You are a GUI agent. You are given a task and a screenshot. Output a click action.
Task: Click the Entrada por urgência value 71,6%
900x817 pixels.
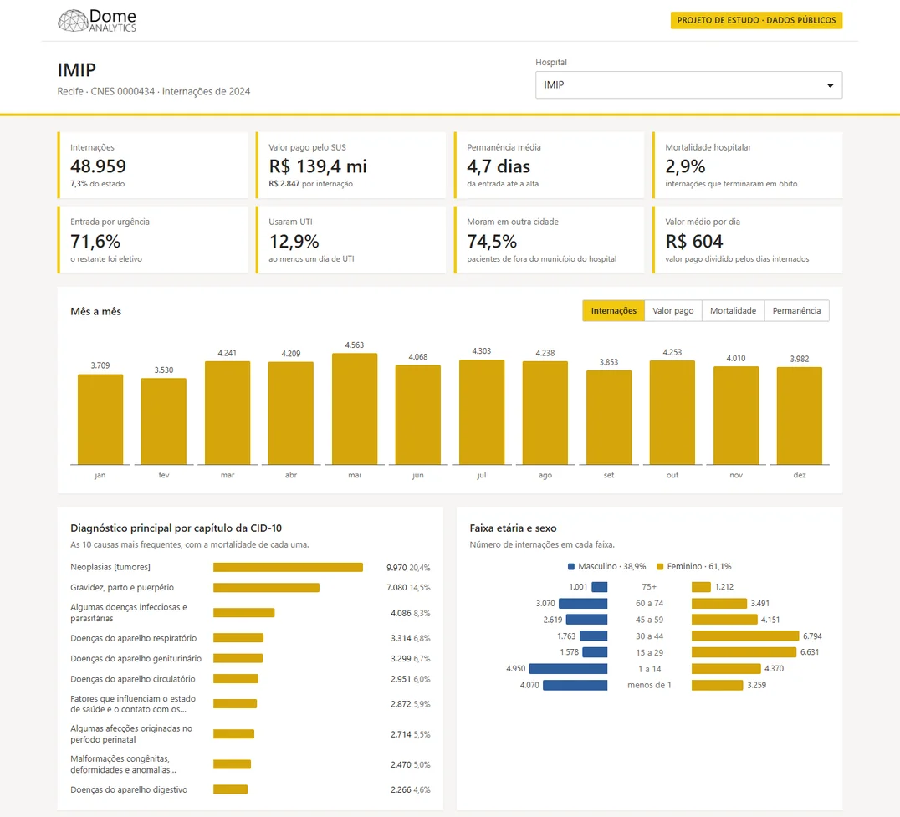95,242
